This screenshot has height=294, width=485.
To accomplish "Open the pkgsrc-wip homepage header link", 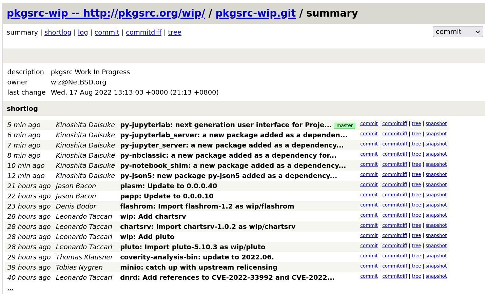I will coord(106,13).
